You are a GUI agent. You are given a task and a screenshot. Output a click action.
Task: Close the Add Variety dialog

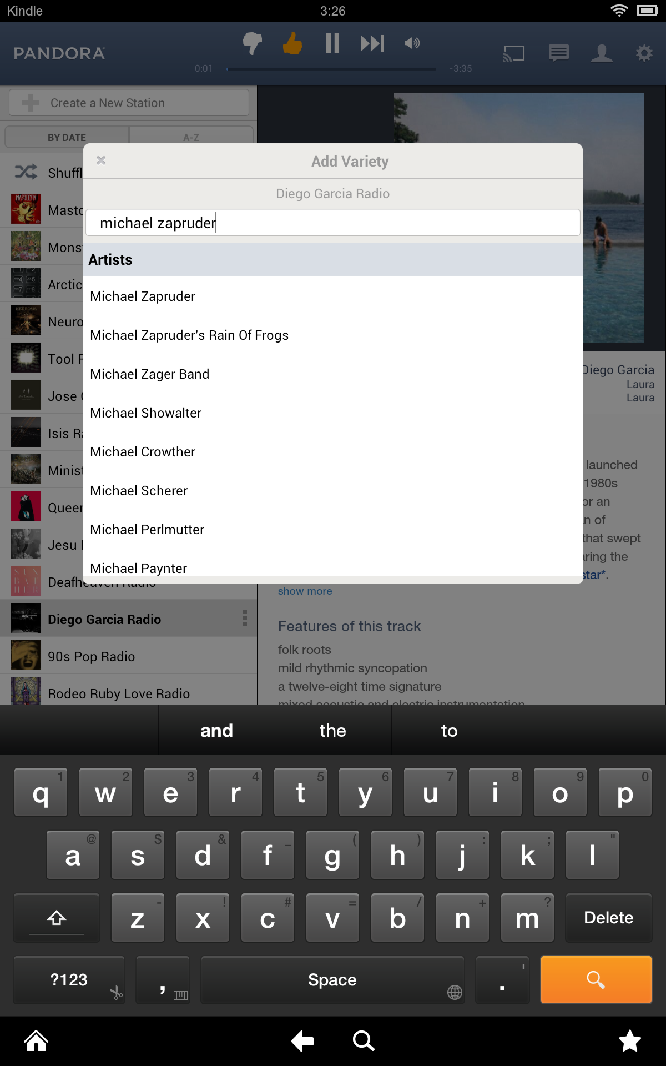tap(101, 160)
